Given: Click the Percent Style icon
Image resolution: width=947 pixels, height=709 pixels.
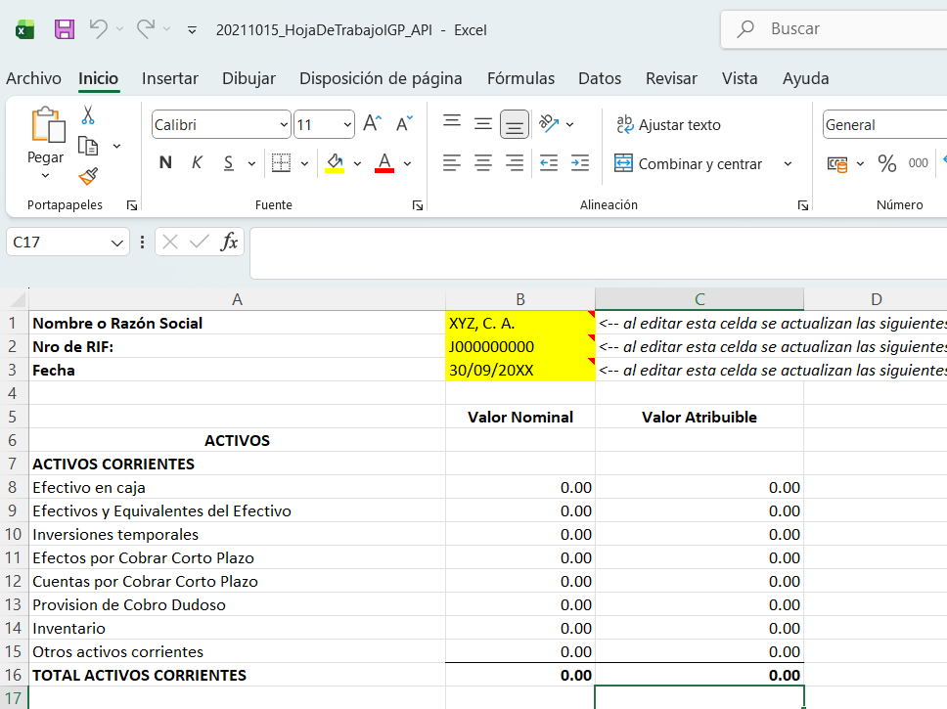Looking at the screenshot, I should [886, 163].
